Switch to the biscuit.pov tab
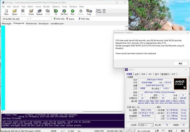The width and height of the screenshot is (190, 132). coord(43,23)
